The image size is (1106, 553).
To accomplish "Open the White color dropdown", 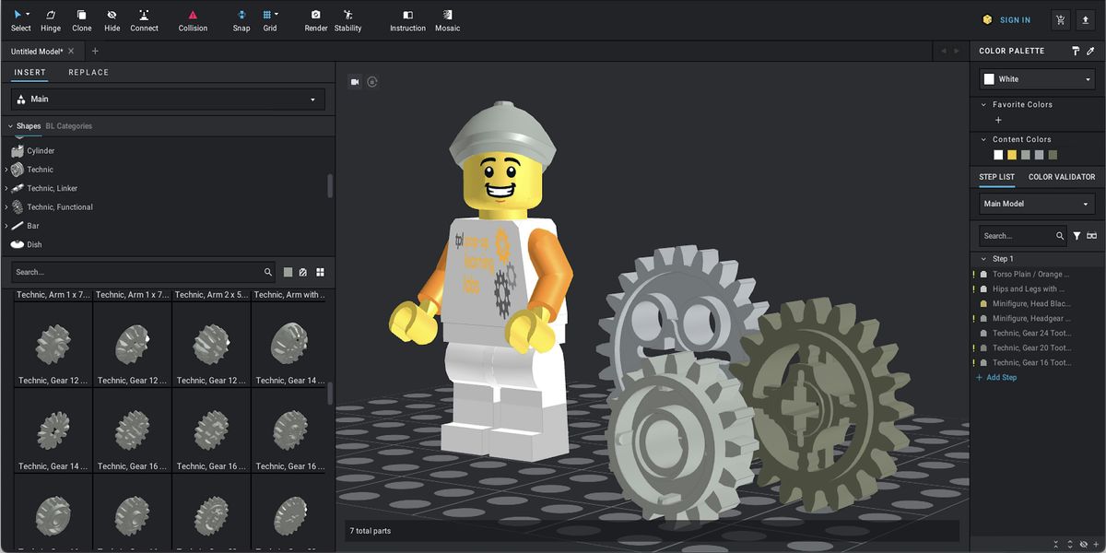I will (x=1035, y=78).
